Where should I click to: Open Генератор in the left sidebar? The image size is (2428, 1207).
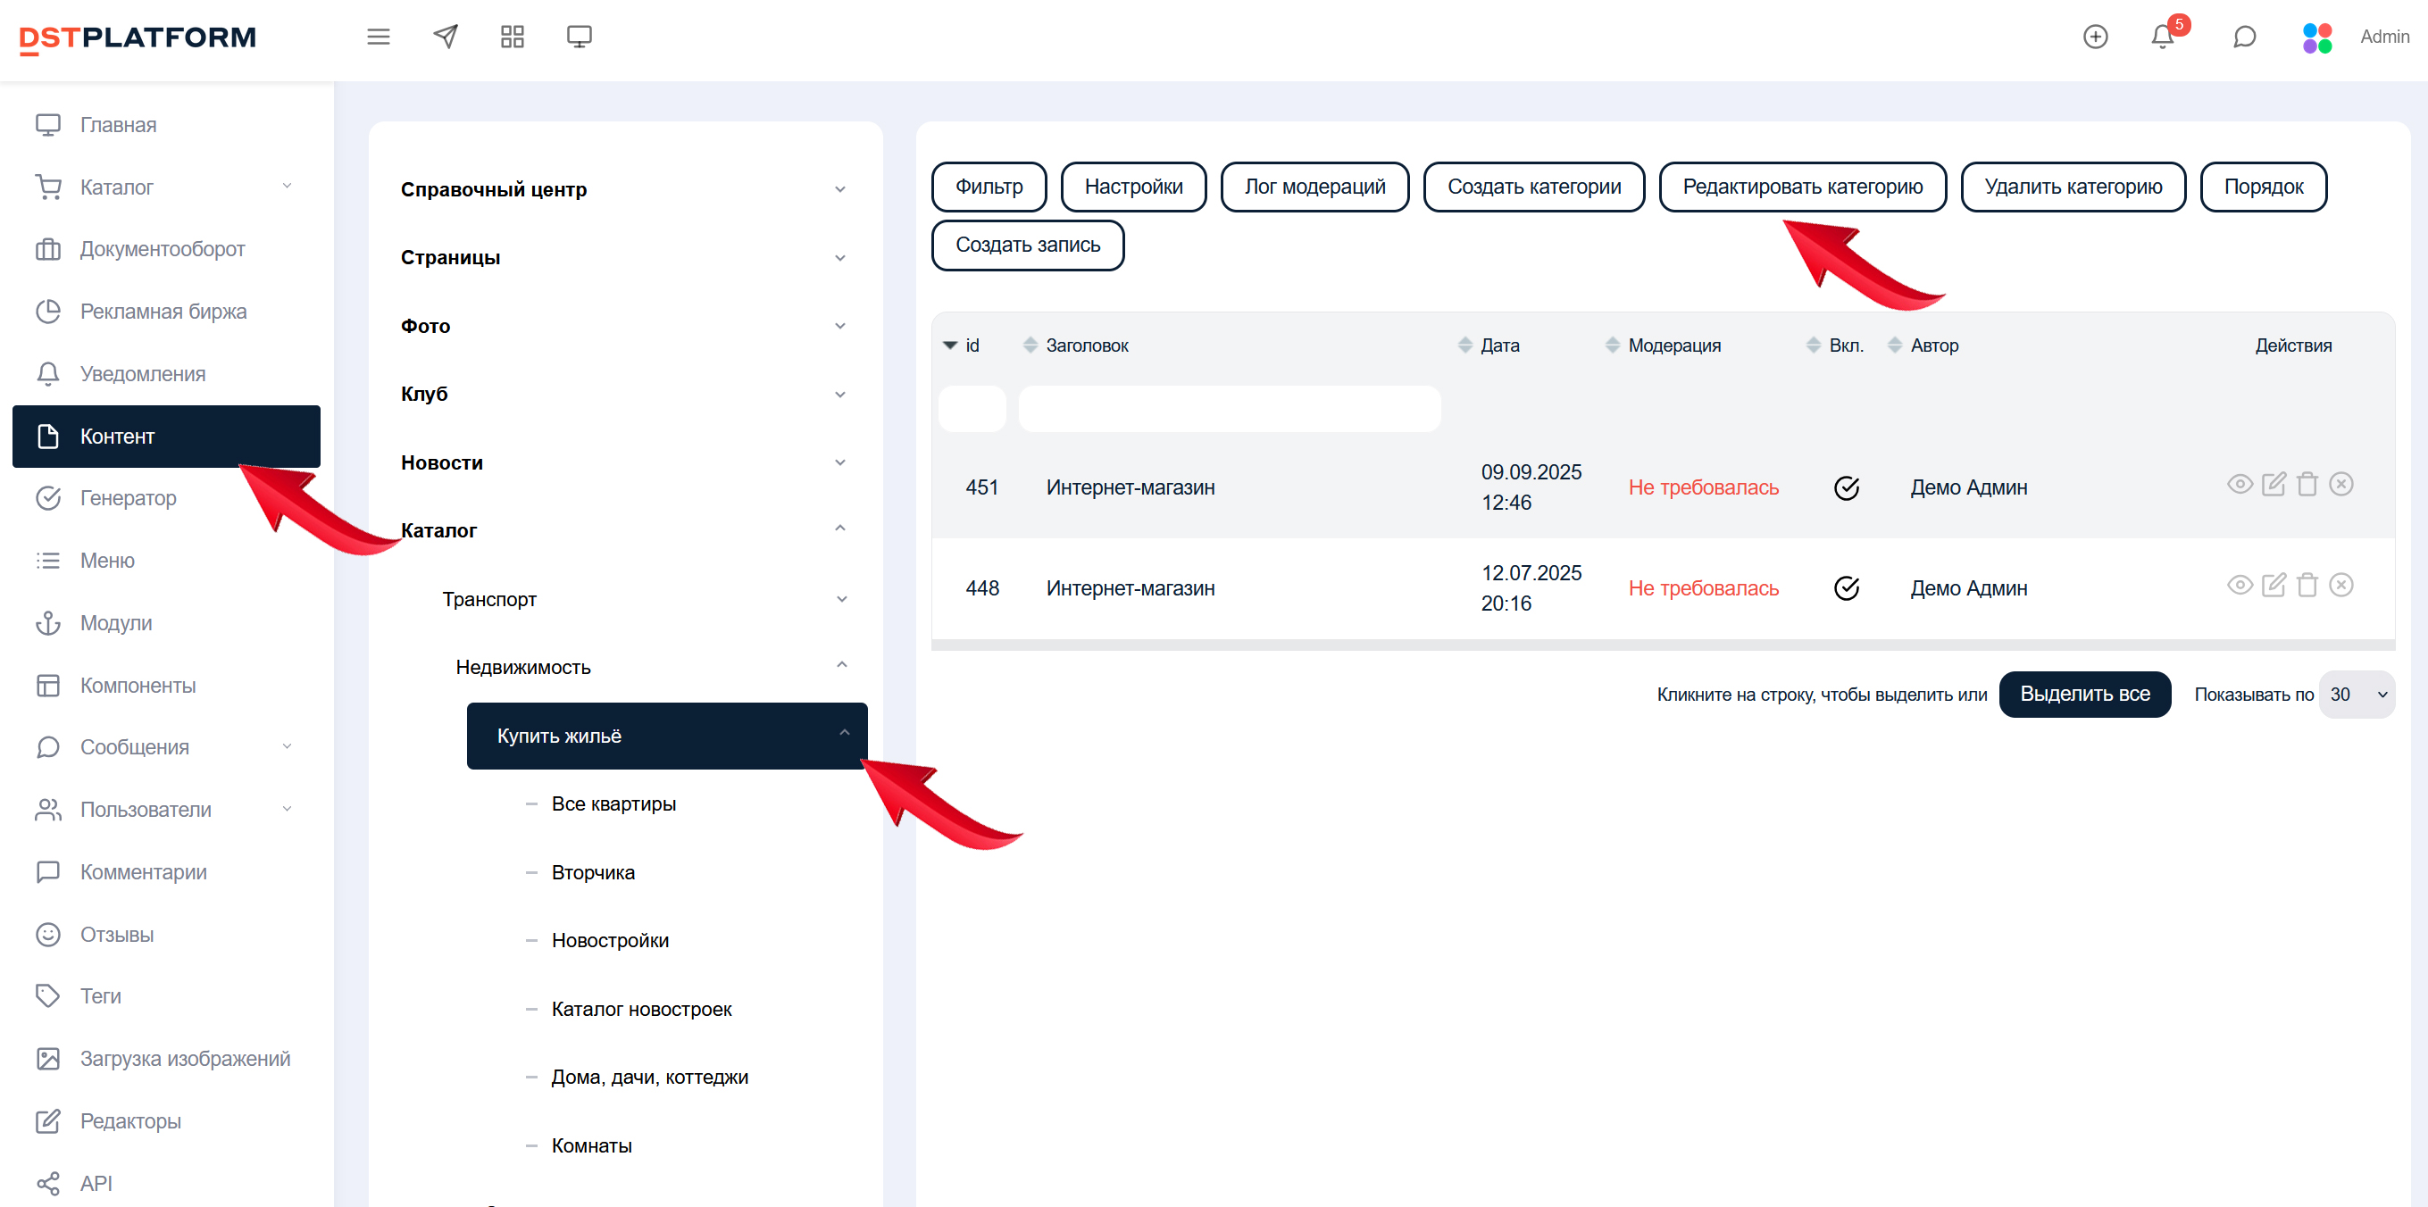pos(129,497)
